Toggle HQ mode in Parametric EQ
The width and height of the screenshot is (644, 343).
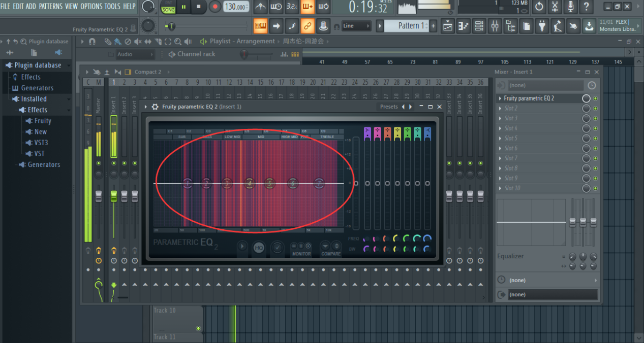[259, 248]
